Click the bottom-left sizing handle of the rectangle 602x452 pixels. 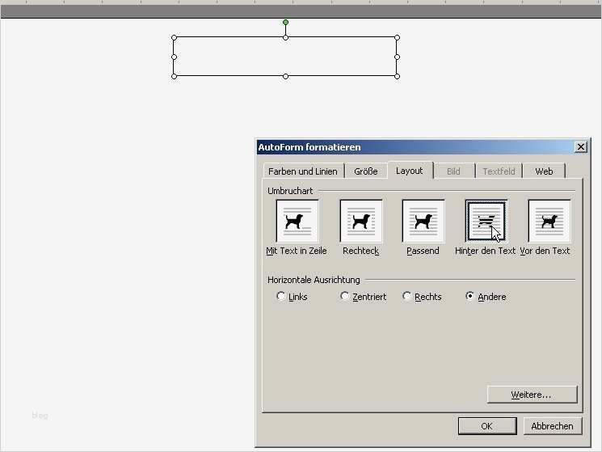coord(174,77)
